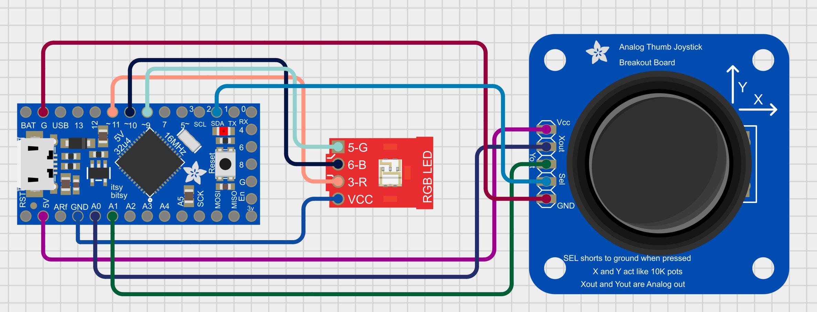Select the A4 pin on the ItsyBitsy
The image size is (817, 312).
[165, 216]
